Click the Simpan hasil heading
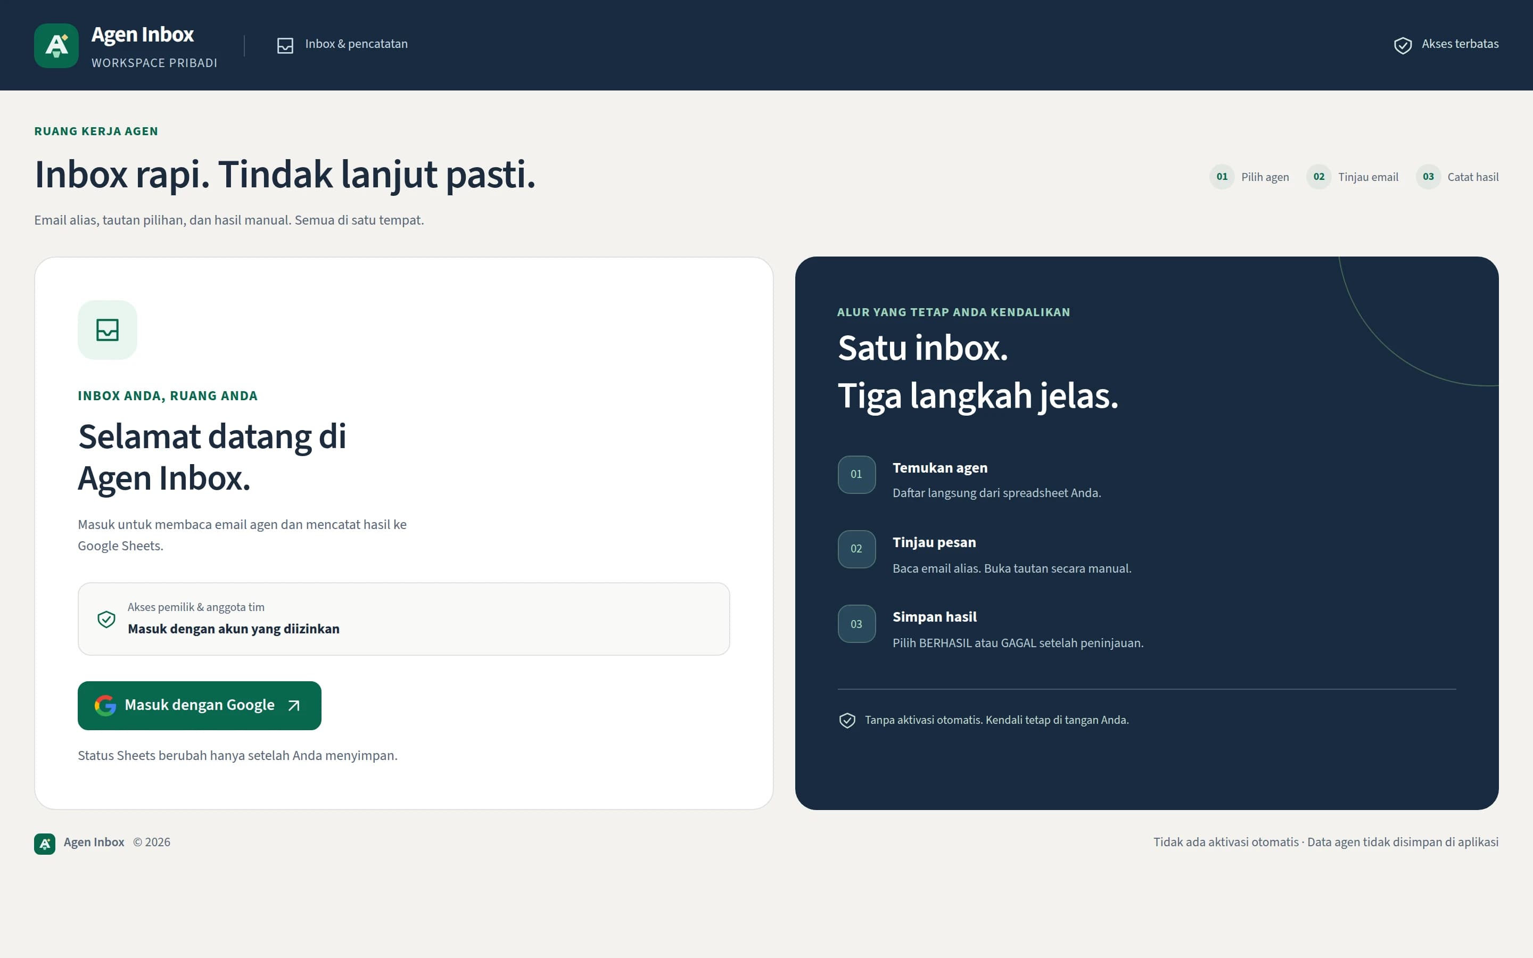This screenshot has height=958, width=1533. [x=934, y=617]
